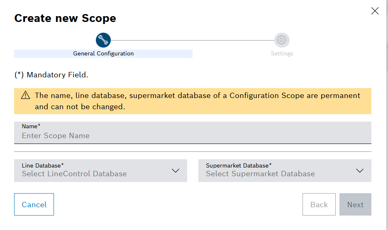Click the Back button

[319, 204]
